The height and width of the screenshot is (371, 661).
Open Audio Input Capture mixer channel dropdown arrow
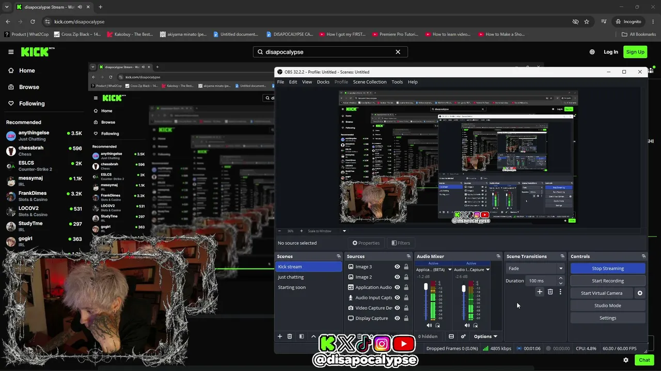[x=487, y=269]
